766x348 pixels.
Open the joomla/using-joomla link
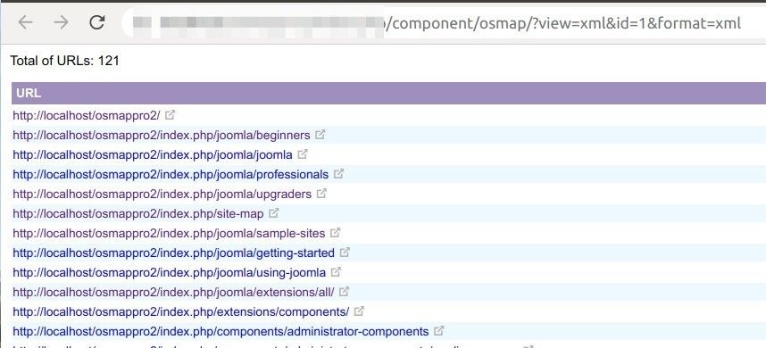tap(169, 273)
